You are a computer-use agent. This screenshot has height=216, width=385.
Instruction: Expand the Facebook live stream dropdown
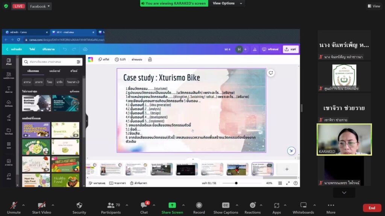(39, 6)
